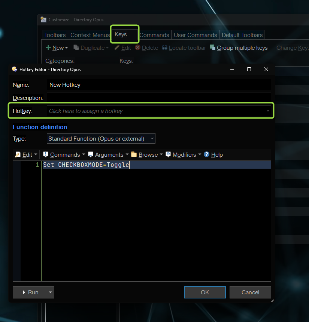
Task: Expand the New dropdown arrow in Customize window
Action: 66,48
